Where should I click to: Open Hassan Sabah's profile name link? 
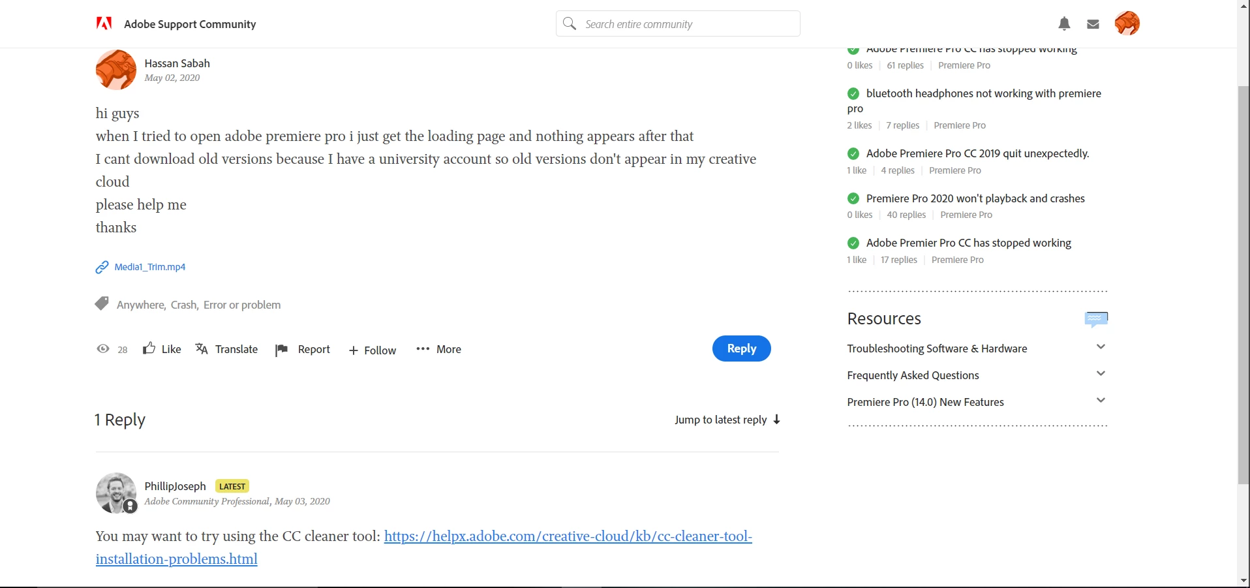[x=177, y=63]
